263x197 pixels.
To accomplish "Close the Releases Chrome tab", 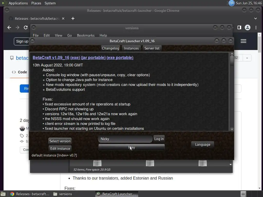I will point(63,18).
